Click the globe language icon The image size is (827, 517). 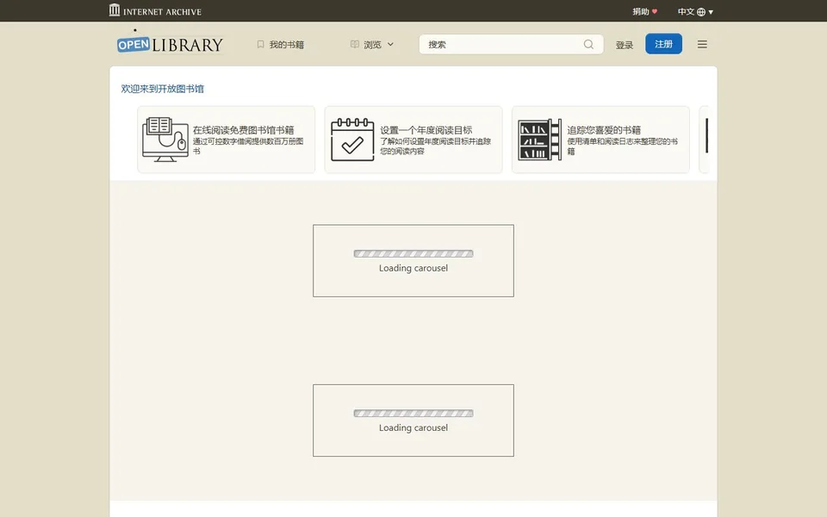tap(701, 12)
